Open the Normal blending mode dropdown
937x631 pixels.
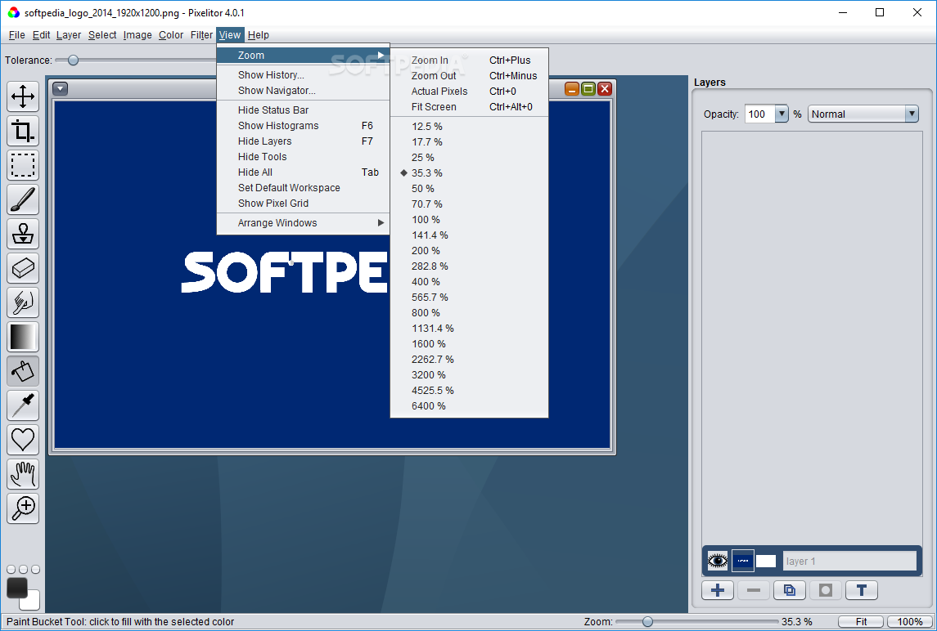point(863,114)
